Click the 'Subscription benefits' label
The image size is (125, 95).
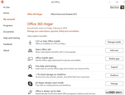point(37,36)
